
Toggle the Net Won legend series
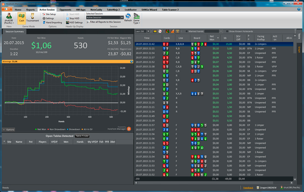[x=41, y=129]
